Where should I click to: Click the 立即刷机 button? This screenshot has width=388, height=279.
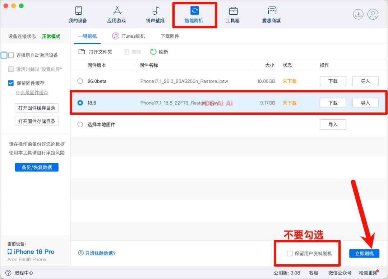point(364,254)
